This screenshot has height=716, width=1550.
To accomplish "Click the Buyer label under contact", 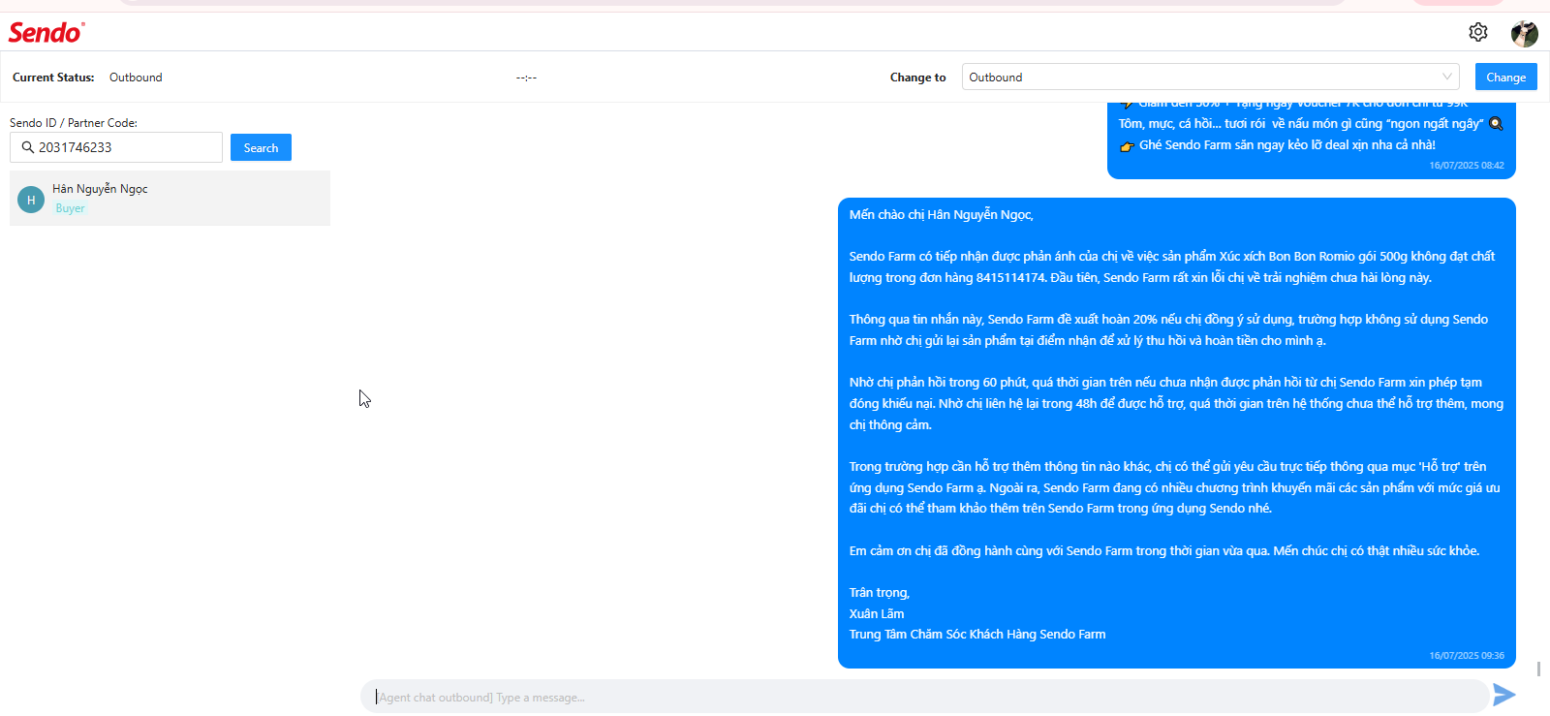I will pyautogui.click(x=70, y=208).
